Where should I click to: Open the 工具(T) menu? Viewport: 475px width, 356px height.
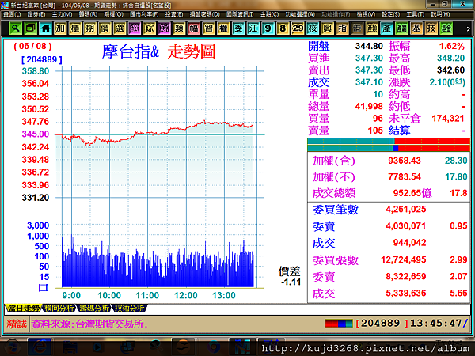tap(416, 14)
